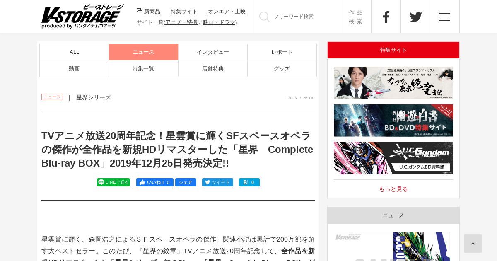Click the new-window icon beside 新商品

[140, 11]
